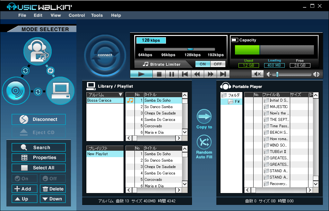Open the TUBEst II folder

(x=275, y=151)
